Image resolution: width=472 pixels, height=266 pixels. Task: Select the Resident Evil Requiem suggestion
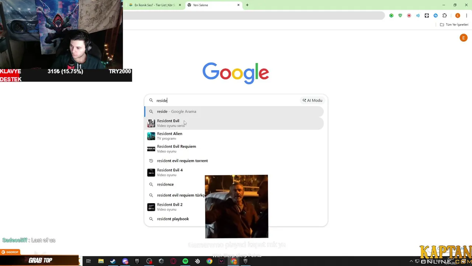[x=234, y=149]
